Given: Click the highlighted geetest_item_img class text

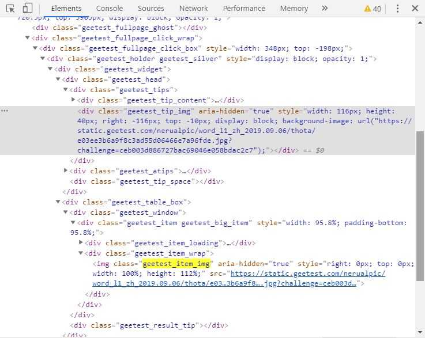Looking at the screenshot, I should (x=176, y=264).
